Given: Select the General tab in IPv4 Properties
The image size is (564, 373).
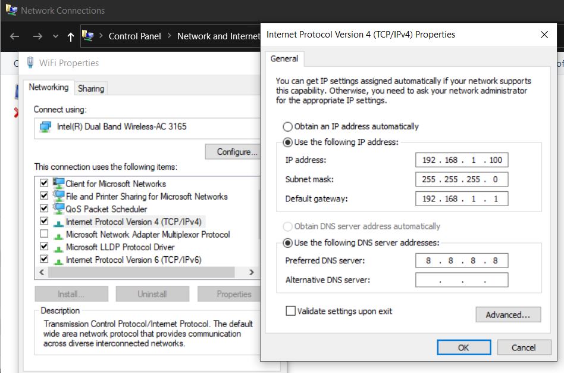Looking at the screenshot, I should (284, 59).
